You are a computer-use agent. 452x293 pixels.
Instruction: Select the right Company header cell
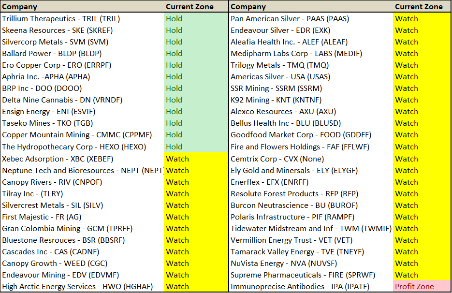click(x=311, y=7)
